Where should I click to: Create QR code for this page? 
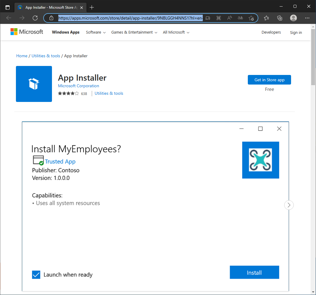point(219,18)
